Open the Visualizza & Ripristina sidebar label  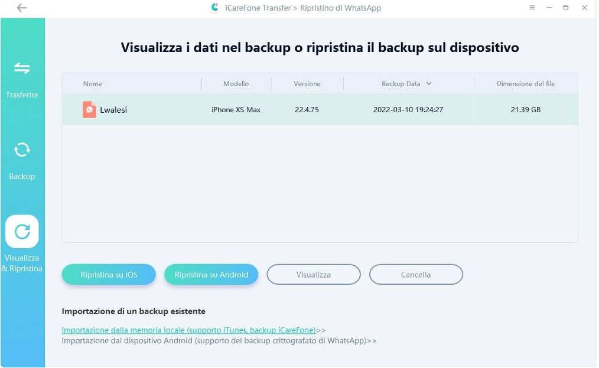point(22,263)
